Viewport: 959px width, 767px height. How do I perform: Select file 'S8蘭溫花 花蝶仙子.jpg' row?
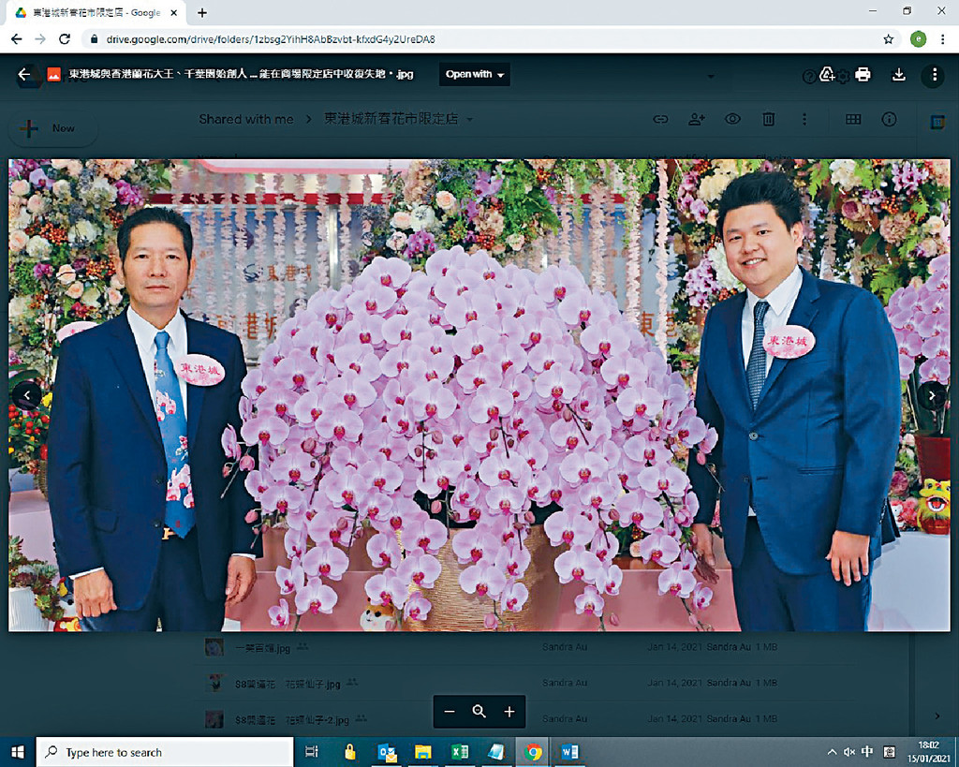click(x=526, y=684)
